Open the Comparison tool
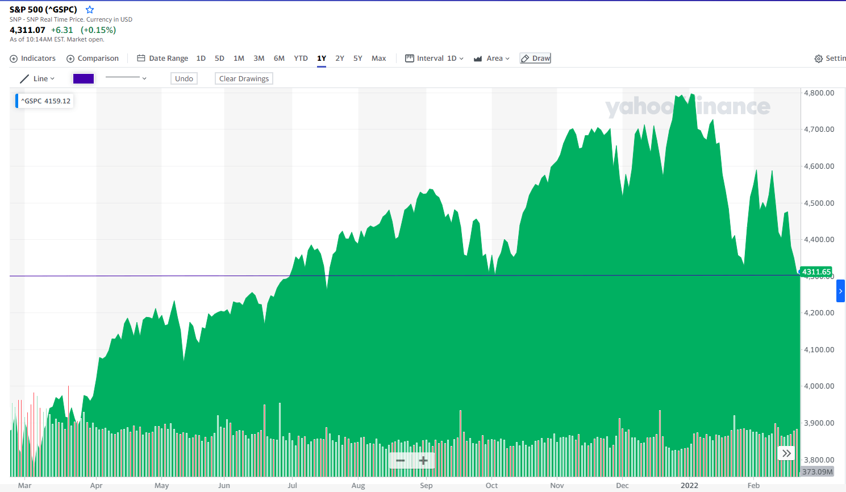 [x=93, y=58]
